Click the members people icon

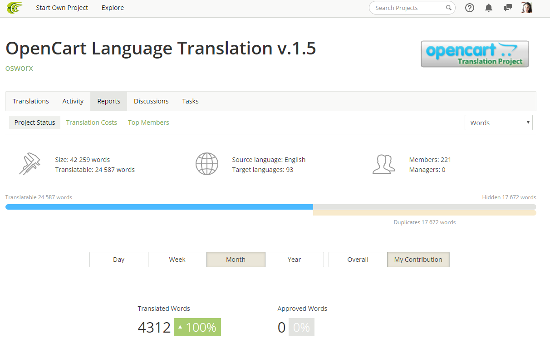click(x=383, y=164)
